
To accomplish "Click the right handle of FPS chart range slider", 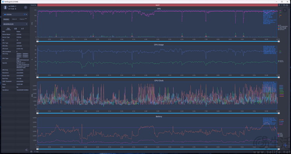I will 279,42.
